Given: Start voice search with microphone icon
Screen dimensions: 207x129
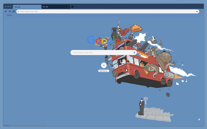Looking at the screenshot, I should tap(134, 53).
